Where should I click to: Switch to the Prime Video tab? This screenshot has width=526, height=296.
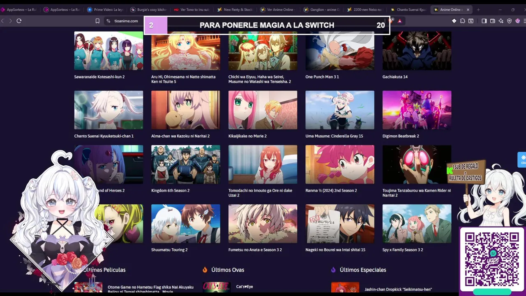click(x=105, y=9)
